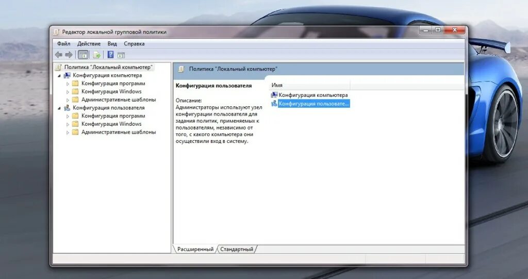
Task: Collapse the Конфигурация пользователя tree node
Action: 59,108
